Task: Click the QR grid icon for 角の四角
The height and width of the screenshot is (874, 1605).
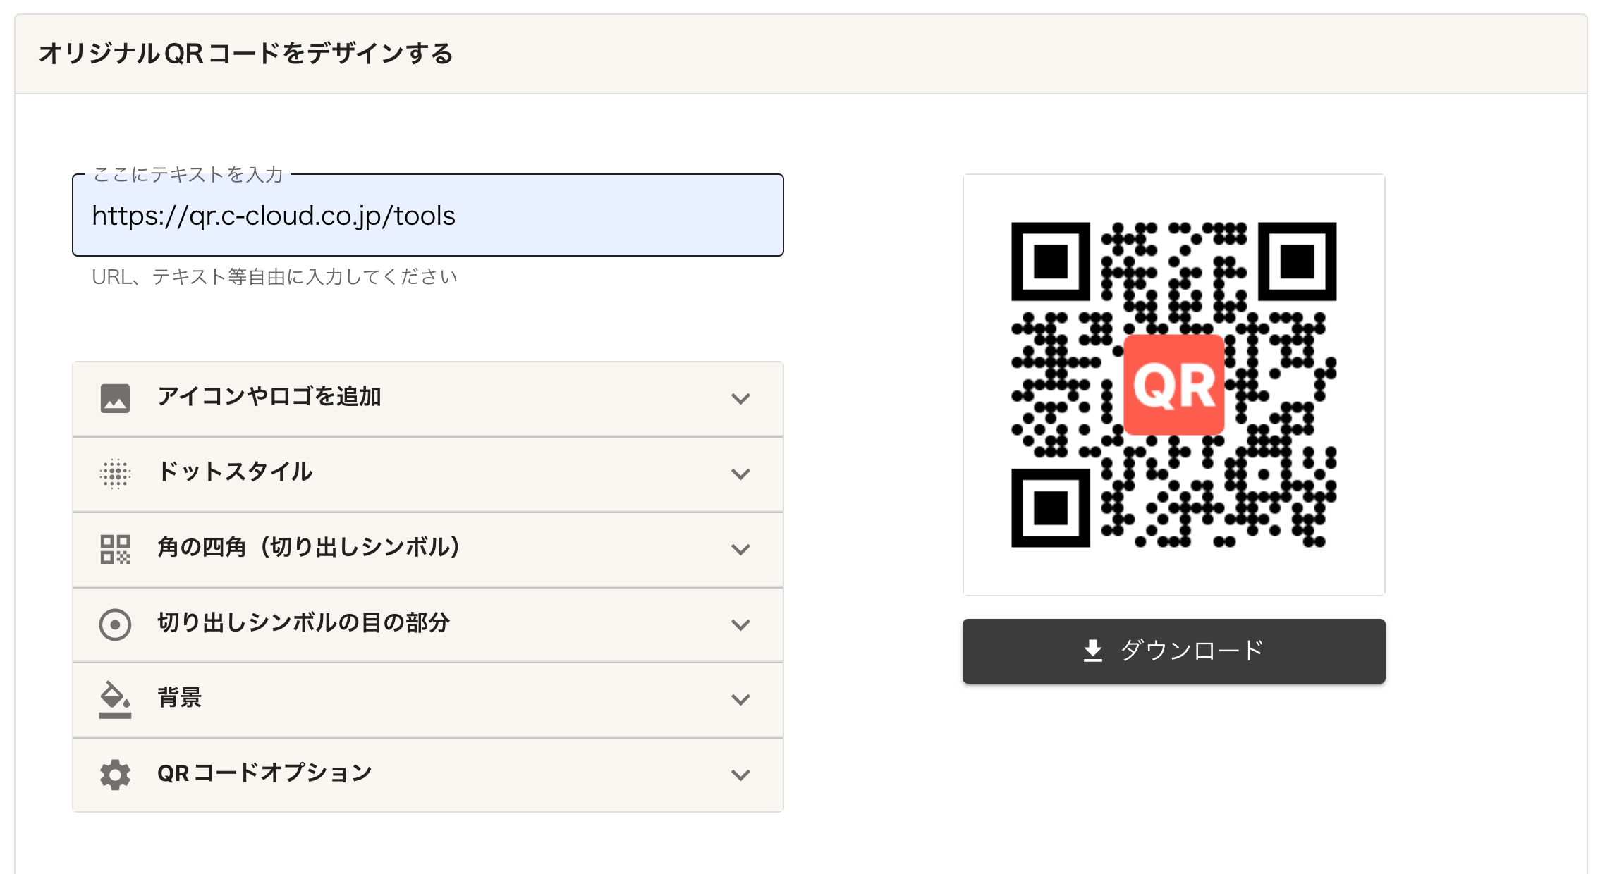Action: [115, 548]
